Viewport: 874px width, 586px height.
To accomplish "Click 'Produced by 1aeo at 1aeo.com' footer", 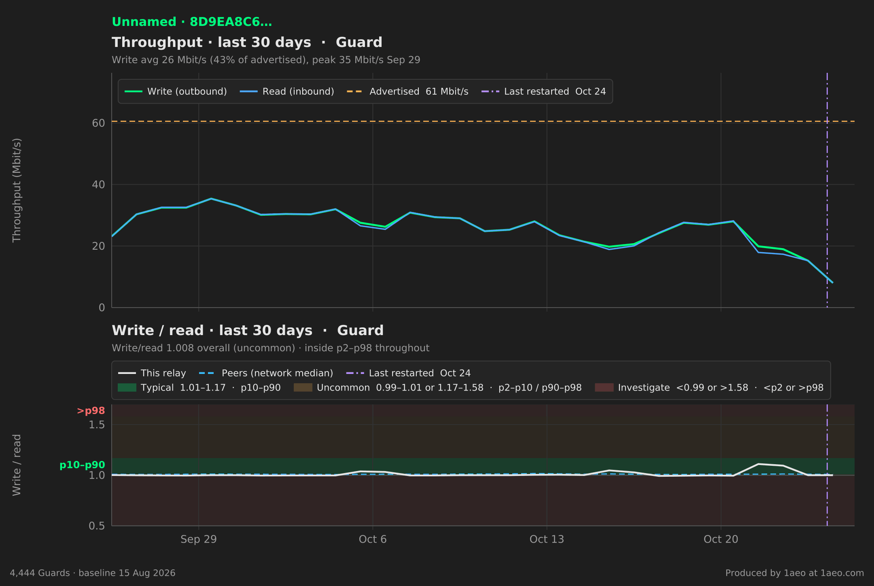I will [x=795, y=573].
